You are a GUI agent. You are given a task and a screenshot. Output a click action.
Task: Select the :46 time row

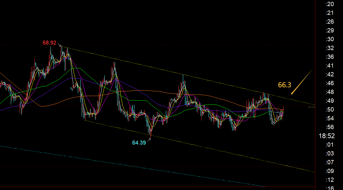point(330,83)
